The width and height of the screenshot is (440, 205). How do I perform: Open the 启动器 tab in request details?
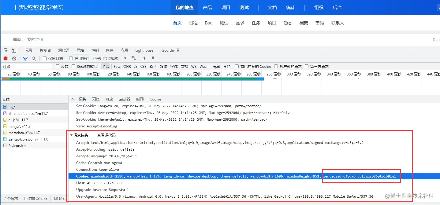point(125,99)
